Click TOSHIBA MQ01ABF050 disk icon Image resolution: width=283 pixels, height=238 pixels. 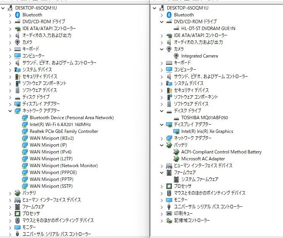click(x=176, y=118)
